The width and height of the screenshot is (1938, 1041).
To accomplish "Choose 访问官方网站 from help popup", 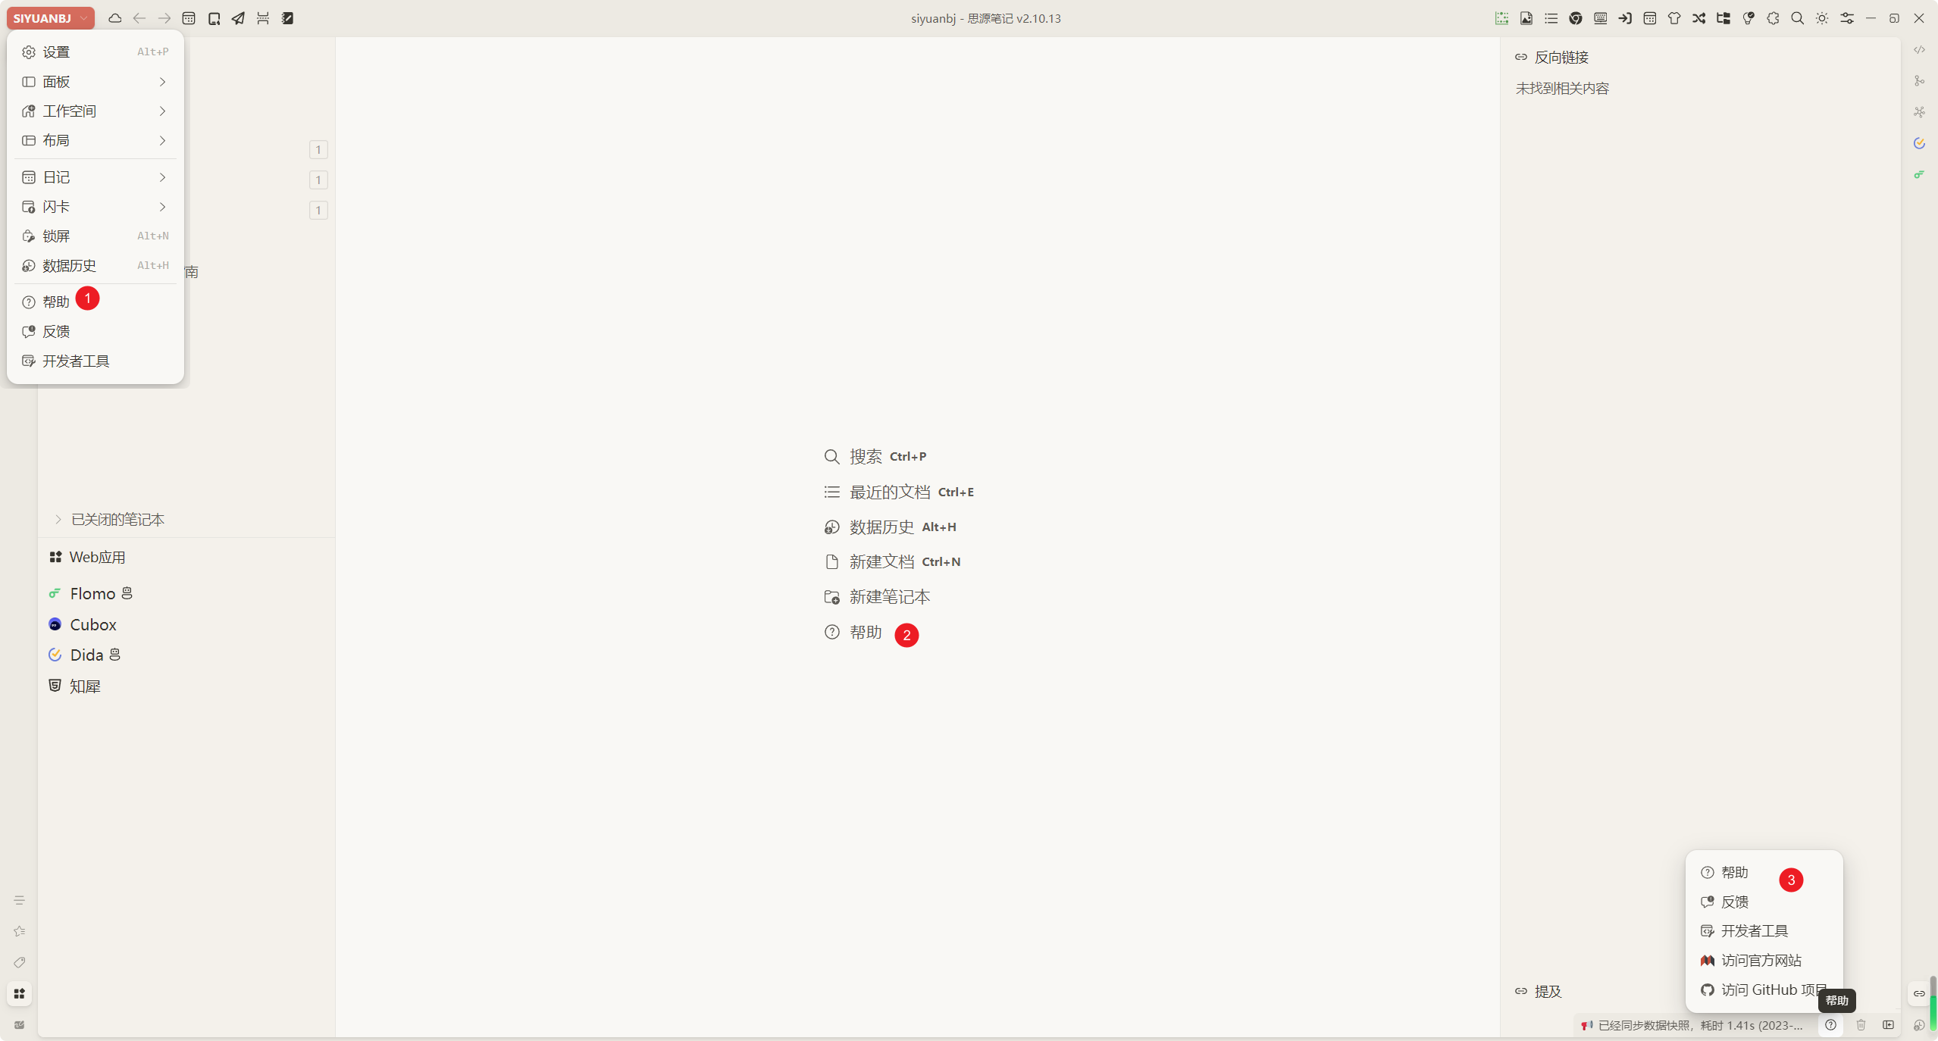I will [1760, 961].
